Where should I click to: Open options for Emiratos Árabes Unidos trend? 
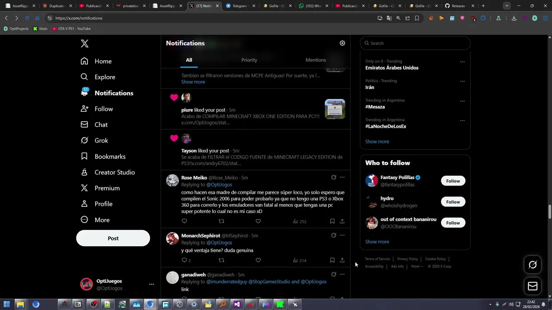click(x=462, y=62)
